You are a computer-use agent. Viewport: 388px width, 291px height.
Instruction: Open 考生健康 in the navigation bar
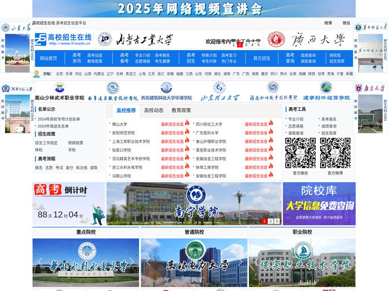(163, 61)
